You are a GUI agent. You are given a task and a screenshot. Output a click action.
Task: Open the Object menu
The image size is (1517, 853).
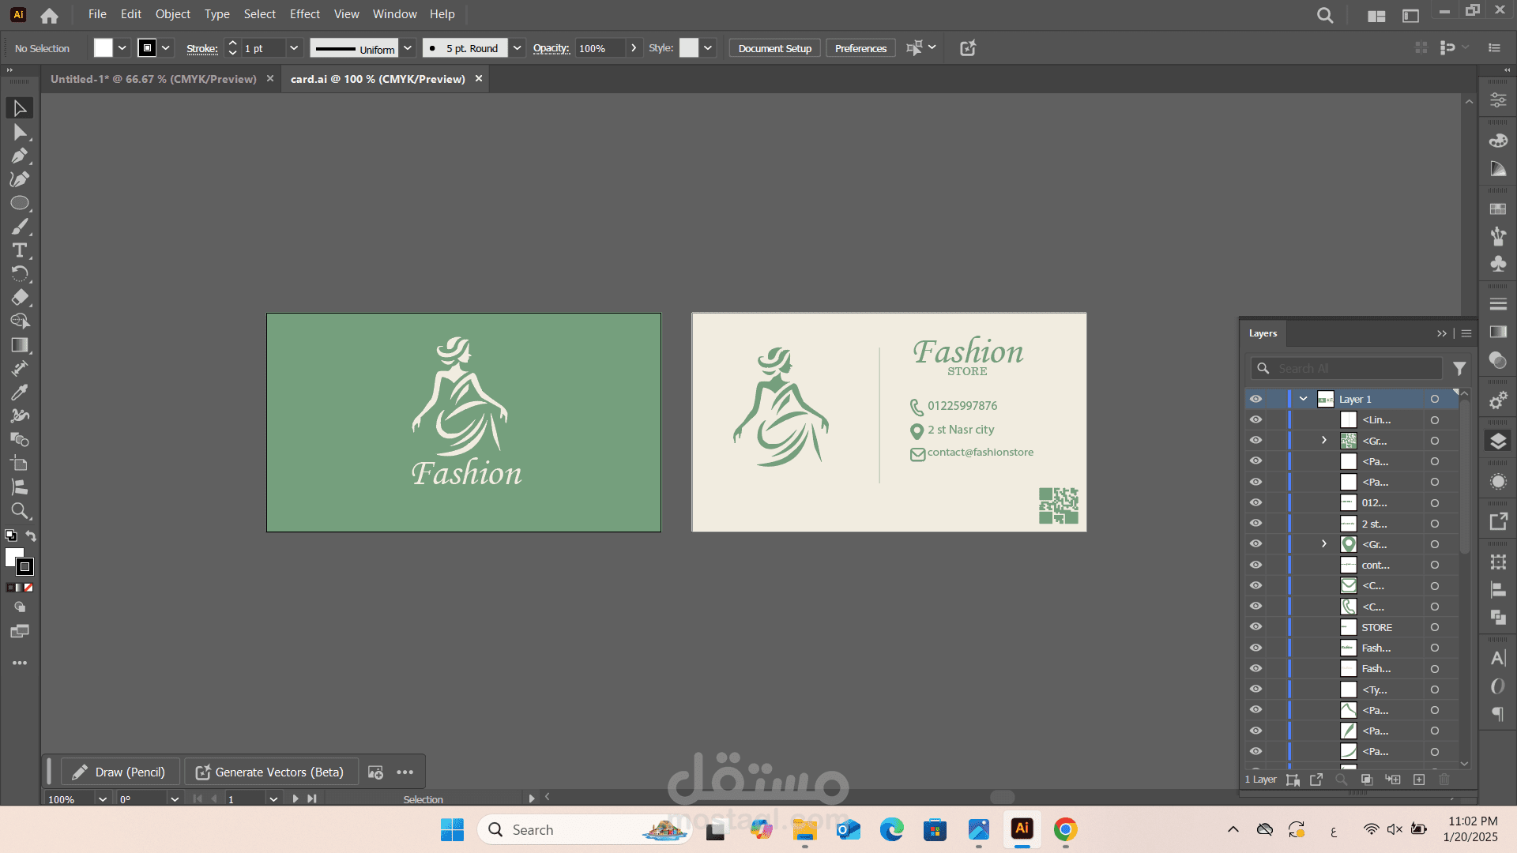click(x=172, y=14)
